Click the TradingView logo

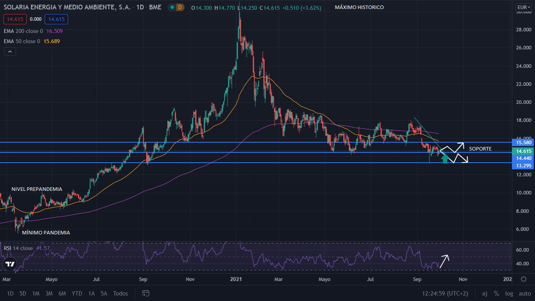coord(10,264)
